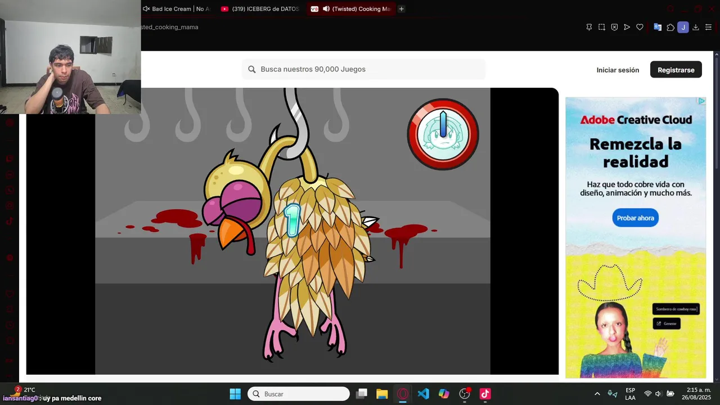
Task: Click the URL text in address bar
Action: click(169, 27)
